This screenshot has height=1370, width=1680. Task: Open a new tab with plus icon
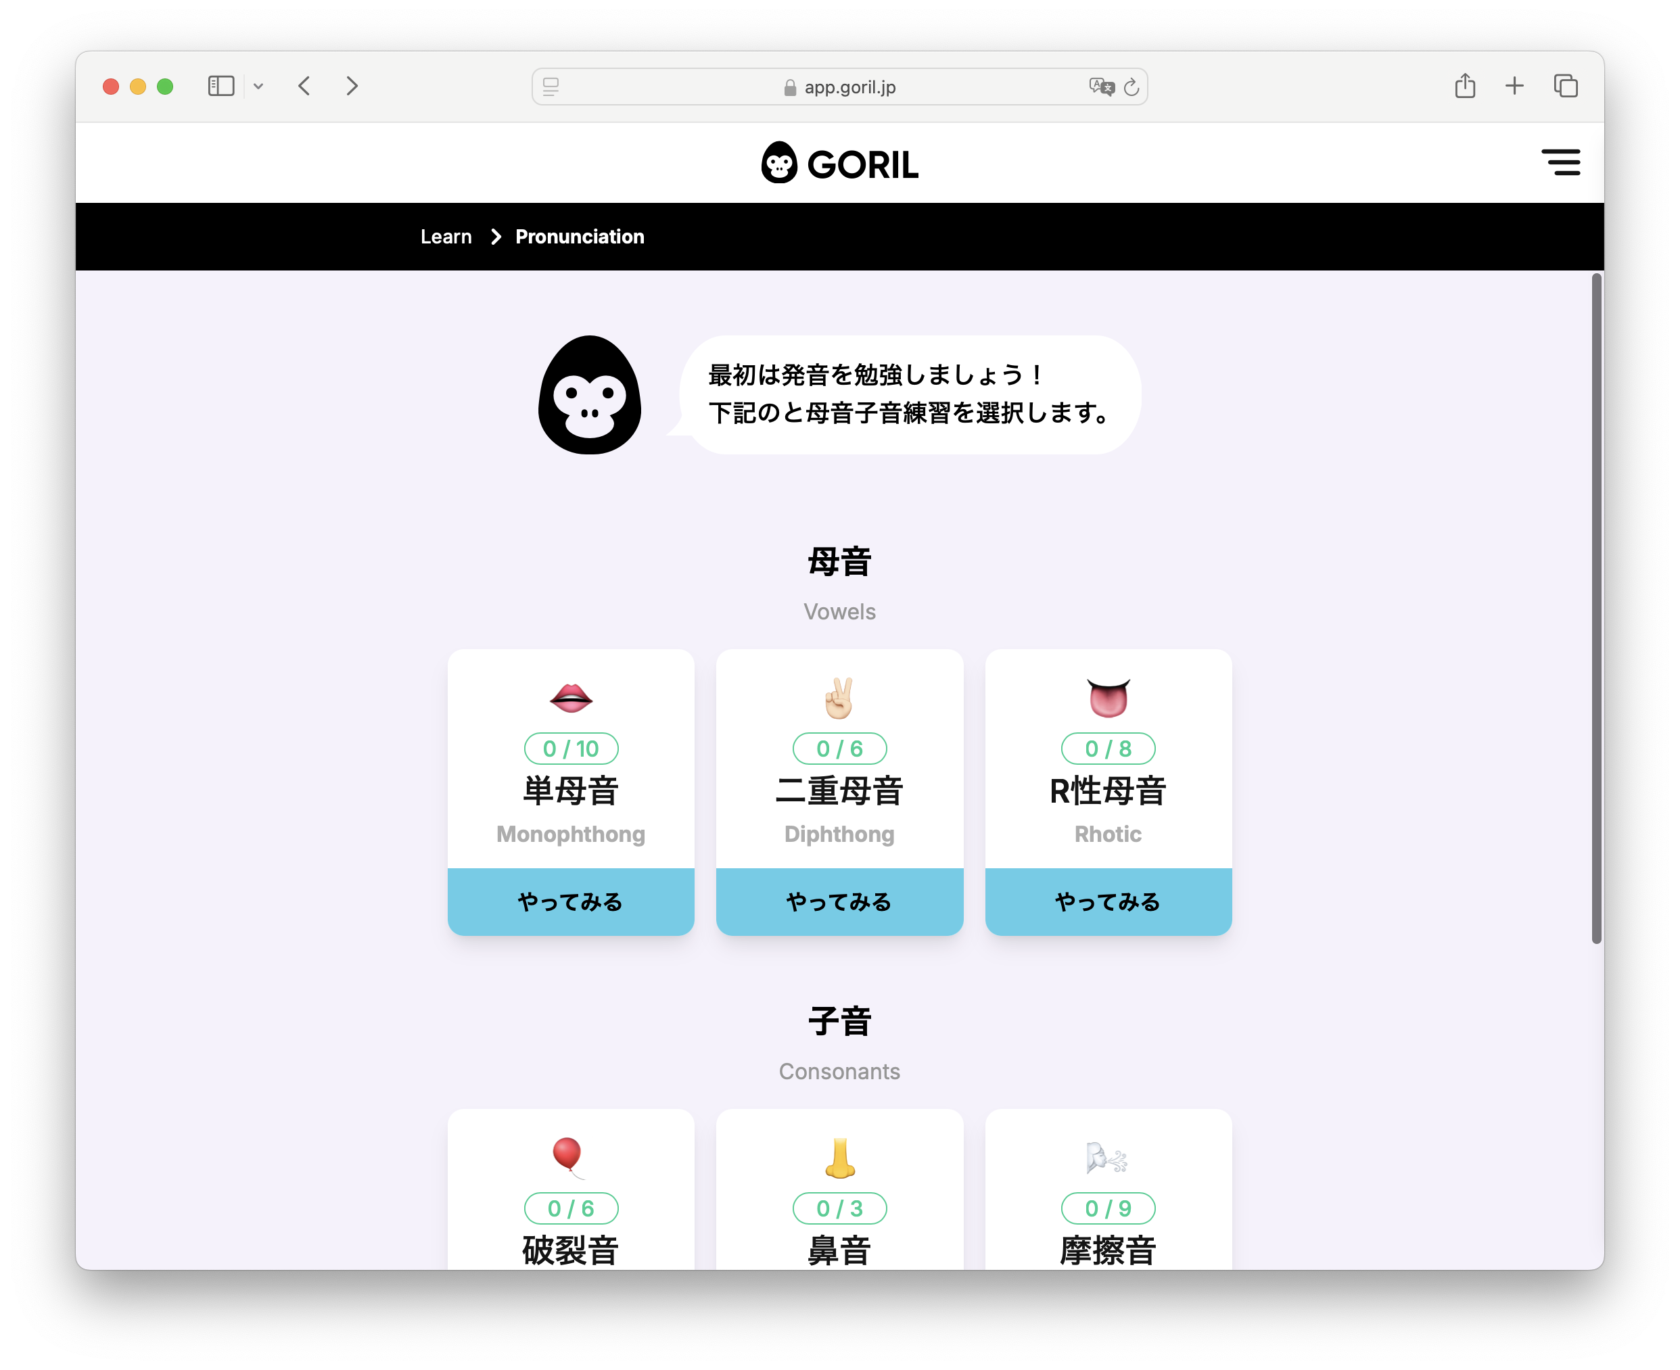[x=1514, y=86]
